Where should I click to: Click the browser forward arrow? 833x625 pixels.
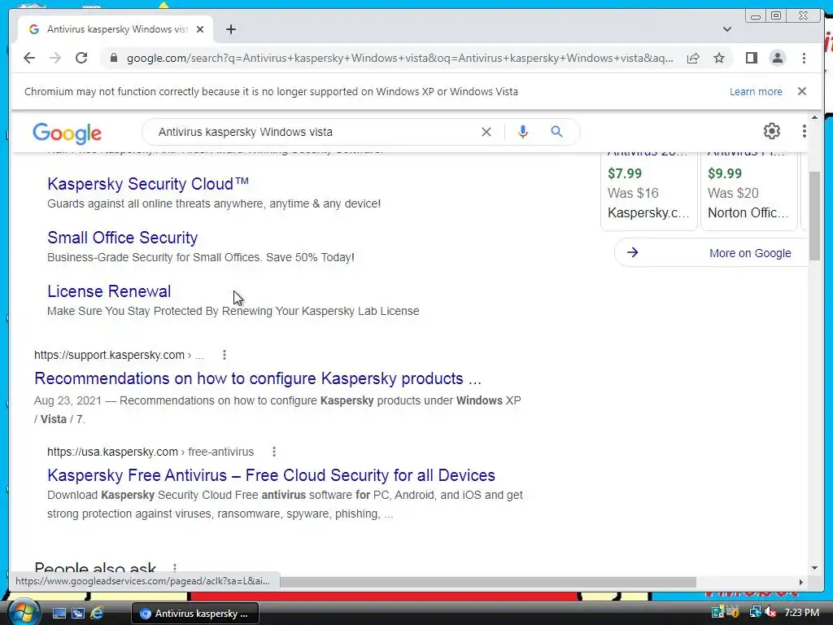[55, 58]
